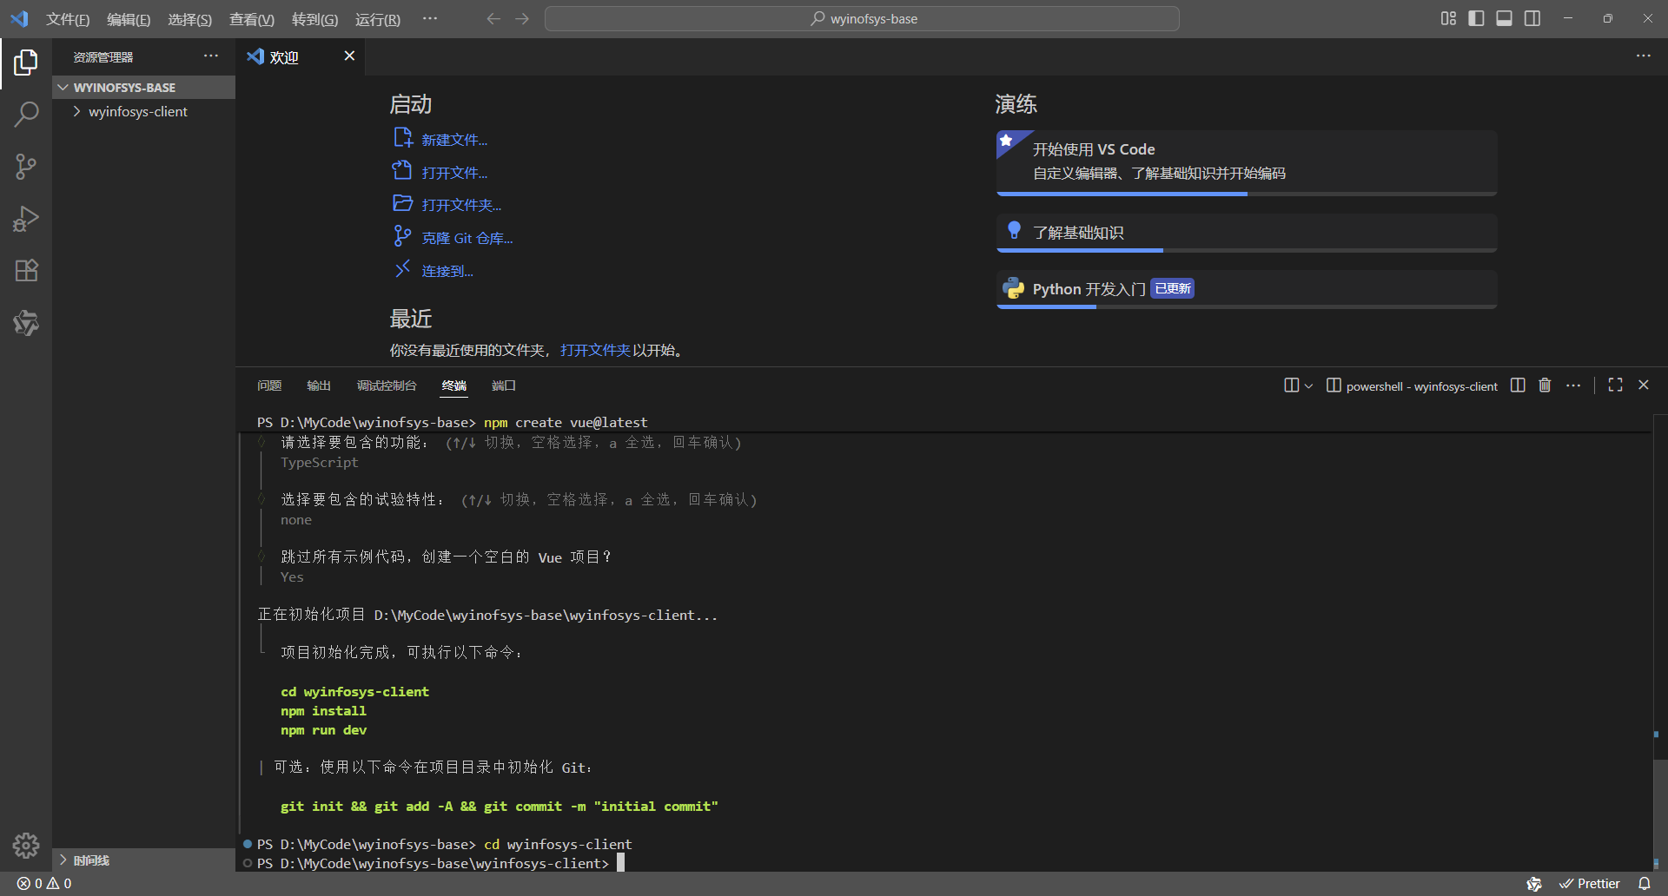Open the 文件 menu
The width and height of the screenshot is (1668, 896).
tap(67, 18)
